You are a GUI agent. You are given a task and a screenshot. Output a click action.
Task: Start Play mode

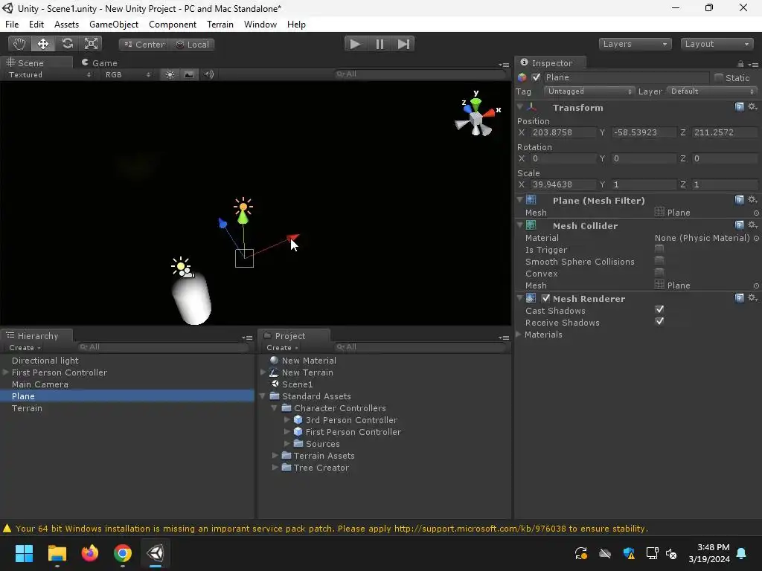(355, 44)
